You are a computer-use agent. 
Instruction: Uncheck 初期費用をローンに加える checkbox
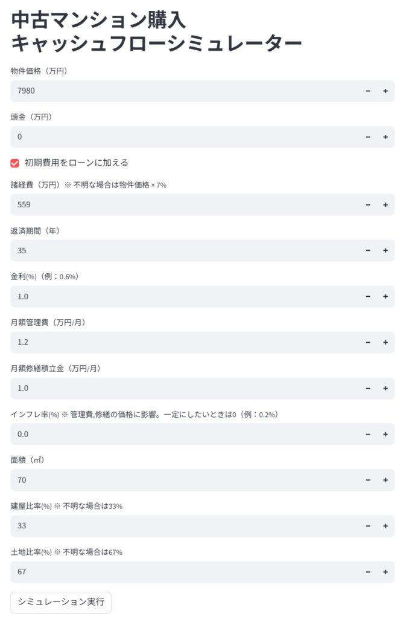click(15, 163)
